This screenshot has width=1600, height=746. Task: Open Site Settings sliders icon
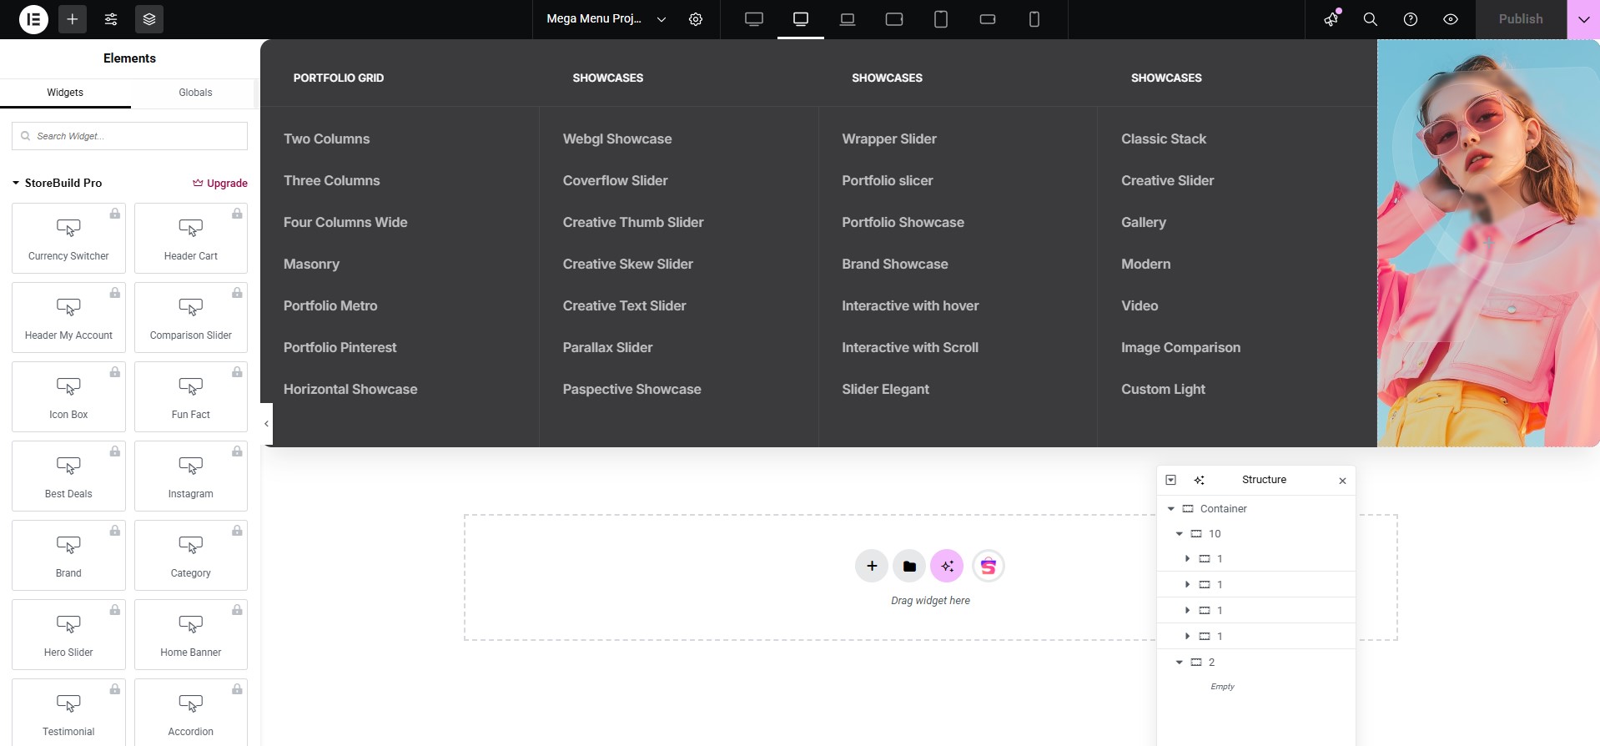pos(111,19)
